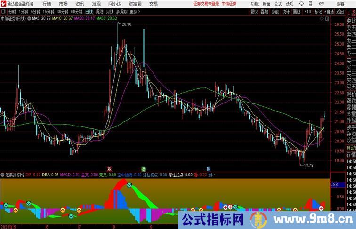Click the 游客 user label
The image size is (356, 229).
coord(340,4)
